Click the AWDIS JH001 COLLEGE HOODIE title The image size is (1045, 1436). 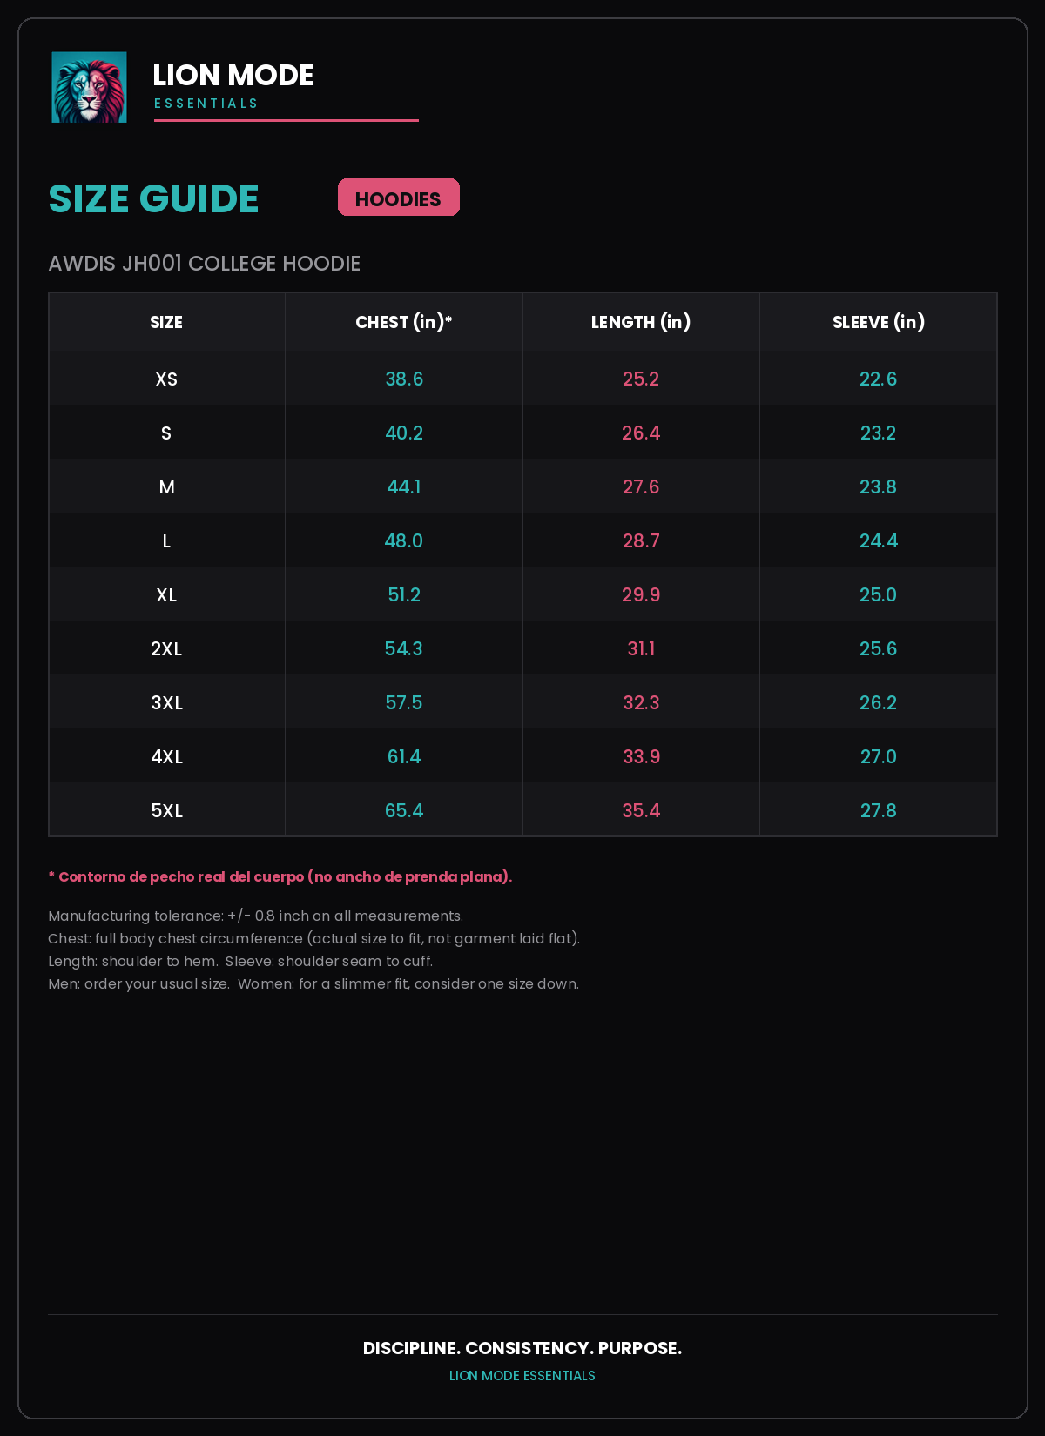[205, 264]
